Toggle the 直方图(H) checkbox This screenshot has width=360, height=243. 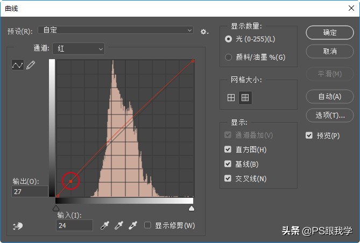tap(228, 149)
